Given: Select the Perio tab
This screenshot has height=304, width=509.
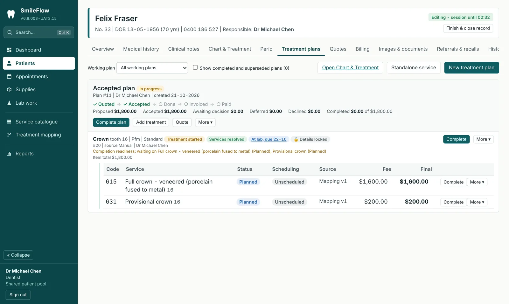Looking at the screenshot, I should coord(266,49).
